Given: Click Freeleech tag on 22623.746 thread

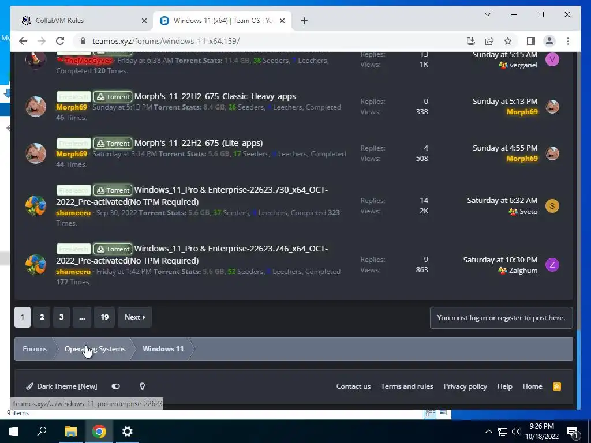Looking at the screenshot, I should point(73,249).
